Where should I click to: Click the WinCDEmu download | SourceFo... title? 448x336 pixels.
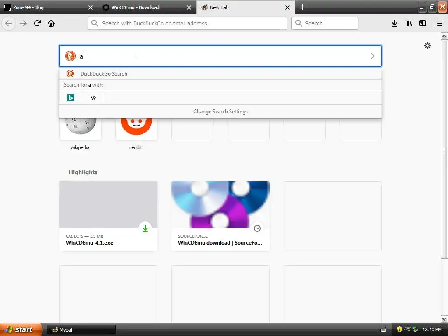coord(220,242)
